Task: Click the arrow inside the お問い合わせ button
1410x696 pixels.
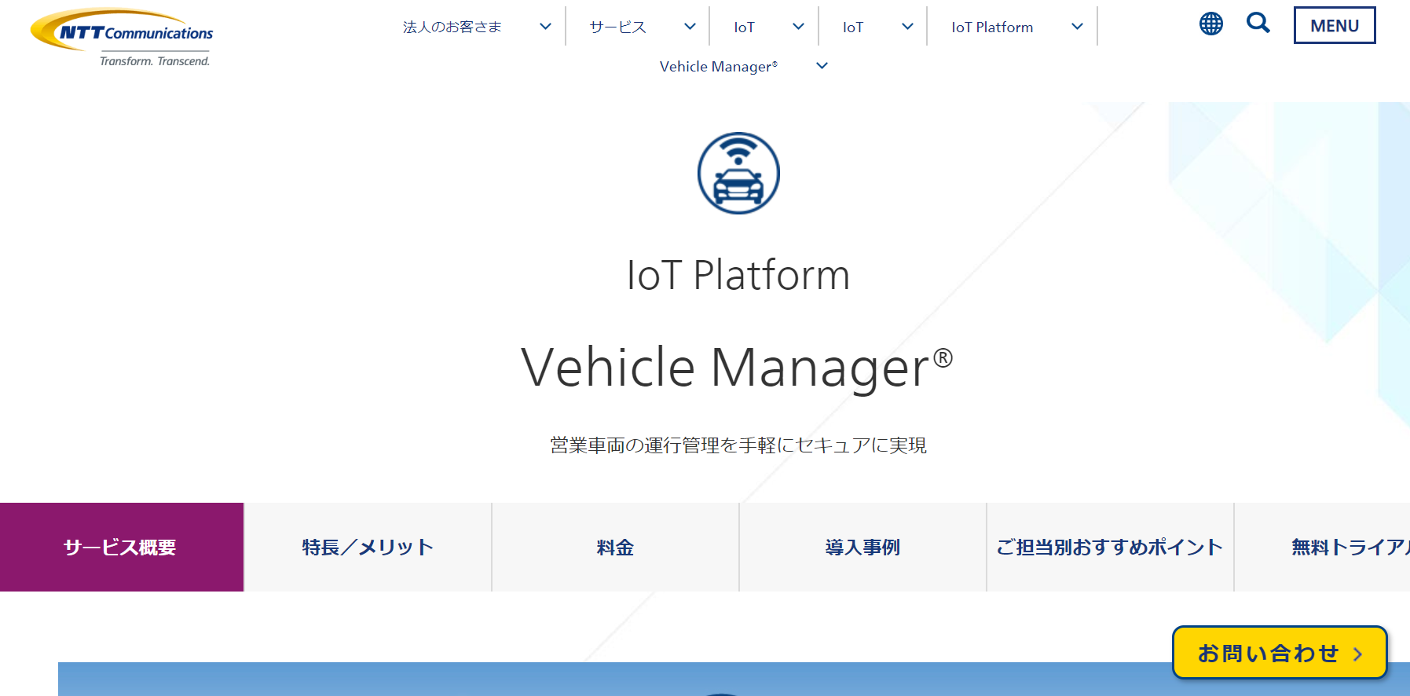Action: [x=1357, y=654]
